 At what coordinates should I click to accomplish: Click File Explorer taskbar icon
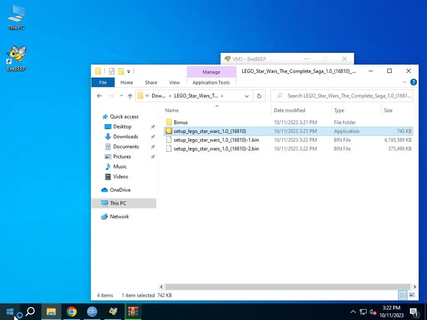click(51, 312)
